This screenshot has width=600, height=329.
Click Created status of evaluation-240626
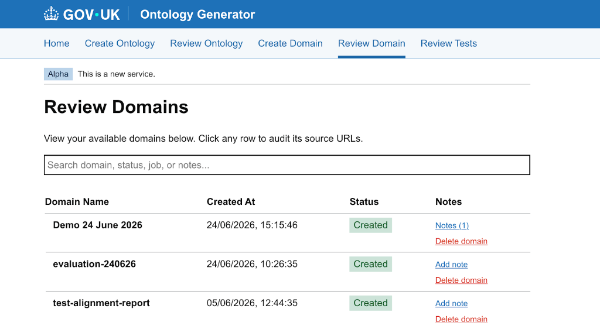370,264
